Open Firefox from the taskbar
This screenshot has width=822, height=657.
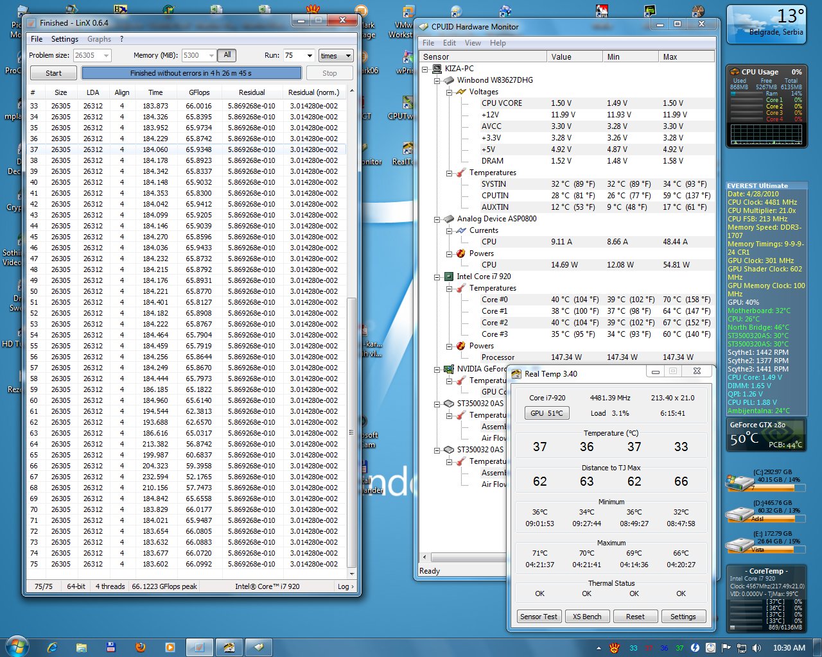coord(141,647)
